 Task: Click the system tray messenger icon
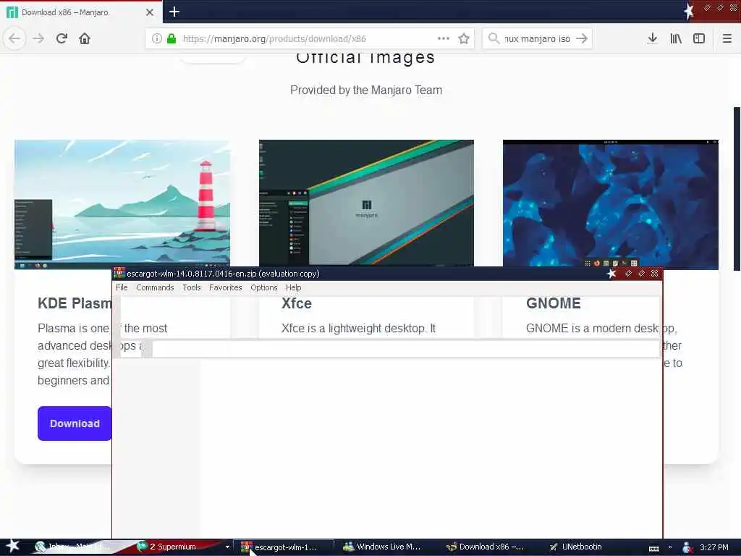tap(687, 547)
